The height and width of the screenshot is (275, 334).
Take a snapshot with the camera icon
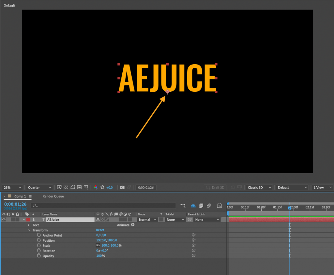click(122, 187)
